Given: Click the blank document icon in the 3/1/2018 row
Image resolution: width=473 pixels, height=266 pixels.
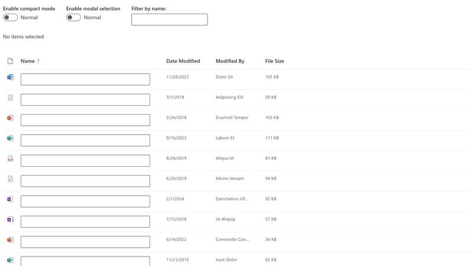Looking at the screenshot, I should click(x=10, y=98).
